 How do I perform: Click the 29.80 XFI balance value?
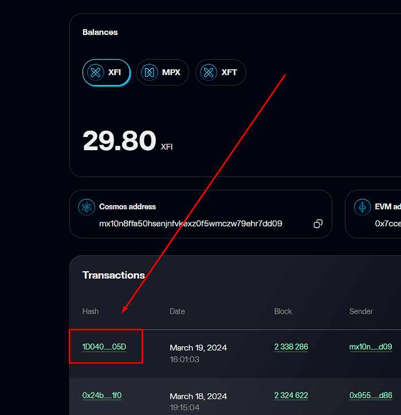click(128, 141)
